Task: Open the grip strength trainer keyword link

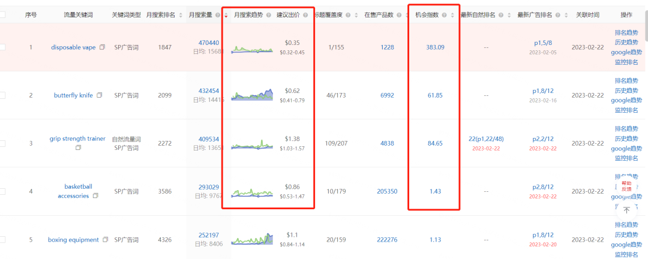Action: click(x=77, y=138)
